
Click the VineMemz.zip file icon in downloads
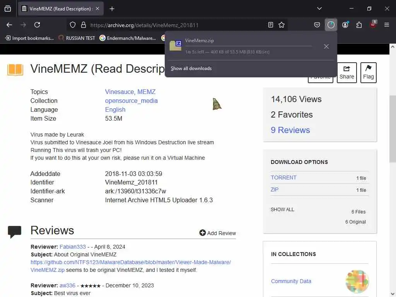pyautogui.click(x=176, y=46)
